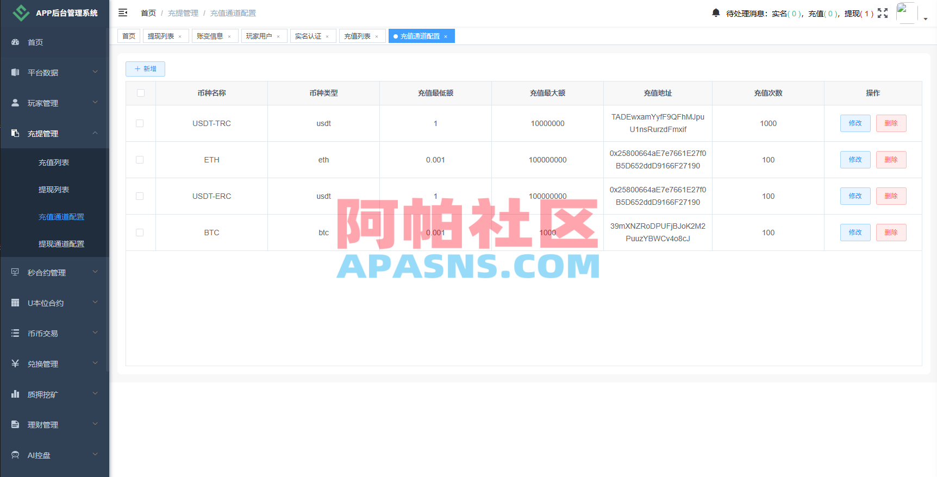The image size is (937, 477).
Task: Expand the 玩家管理 menu chevron
Action: [95, 102]
